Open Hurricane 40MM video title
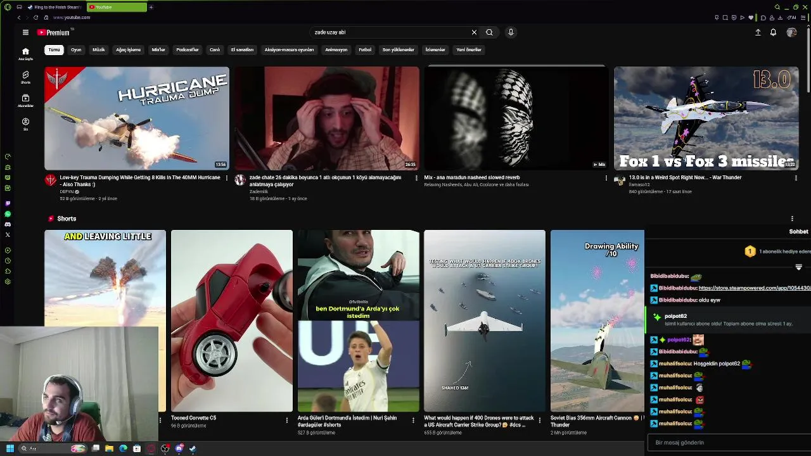Viewport: 811px width, 456px height. tap(140, 181)
